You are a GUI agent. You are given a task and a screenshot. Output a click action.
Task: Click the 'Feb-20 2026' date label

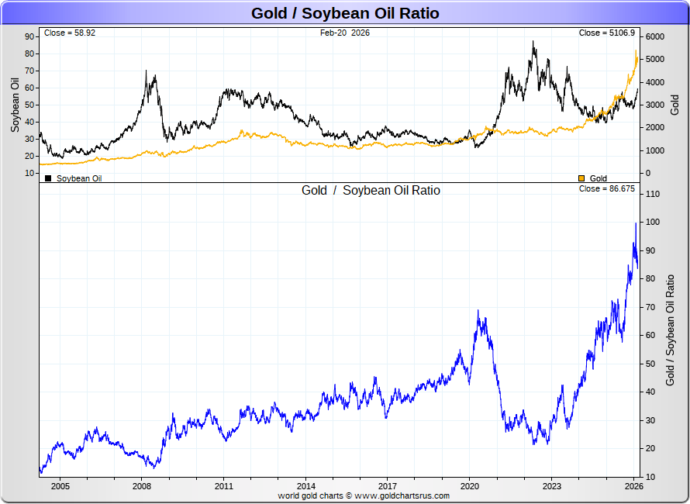click(345, 33)
